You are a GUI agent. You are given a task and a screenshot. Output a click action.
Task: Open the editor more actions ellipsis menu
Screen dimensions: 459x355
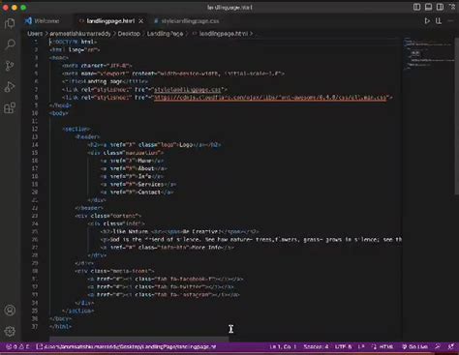[450, 21]
